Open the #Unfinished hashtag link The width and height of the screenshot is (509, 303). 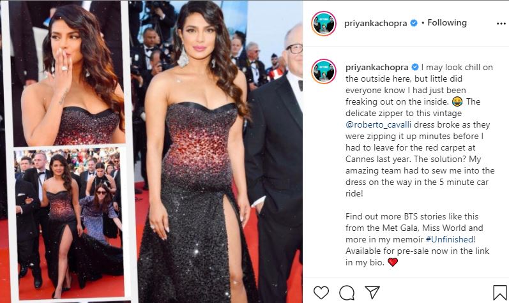tap(450, 239)
